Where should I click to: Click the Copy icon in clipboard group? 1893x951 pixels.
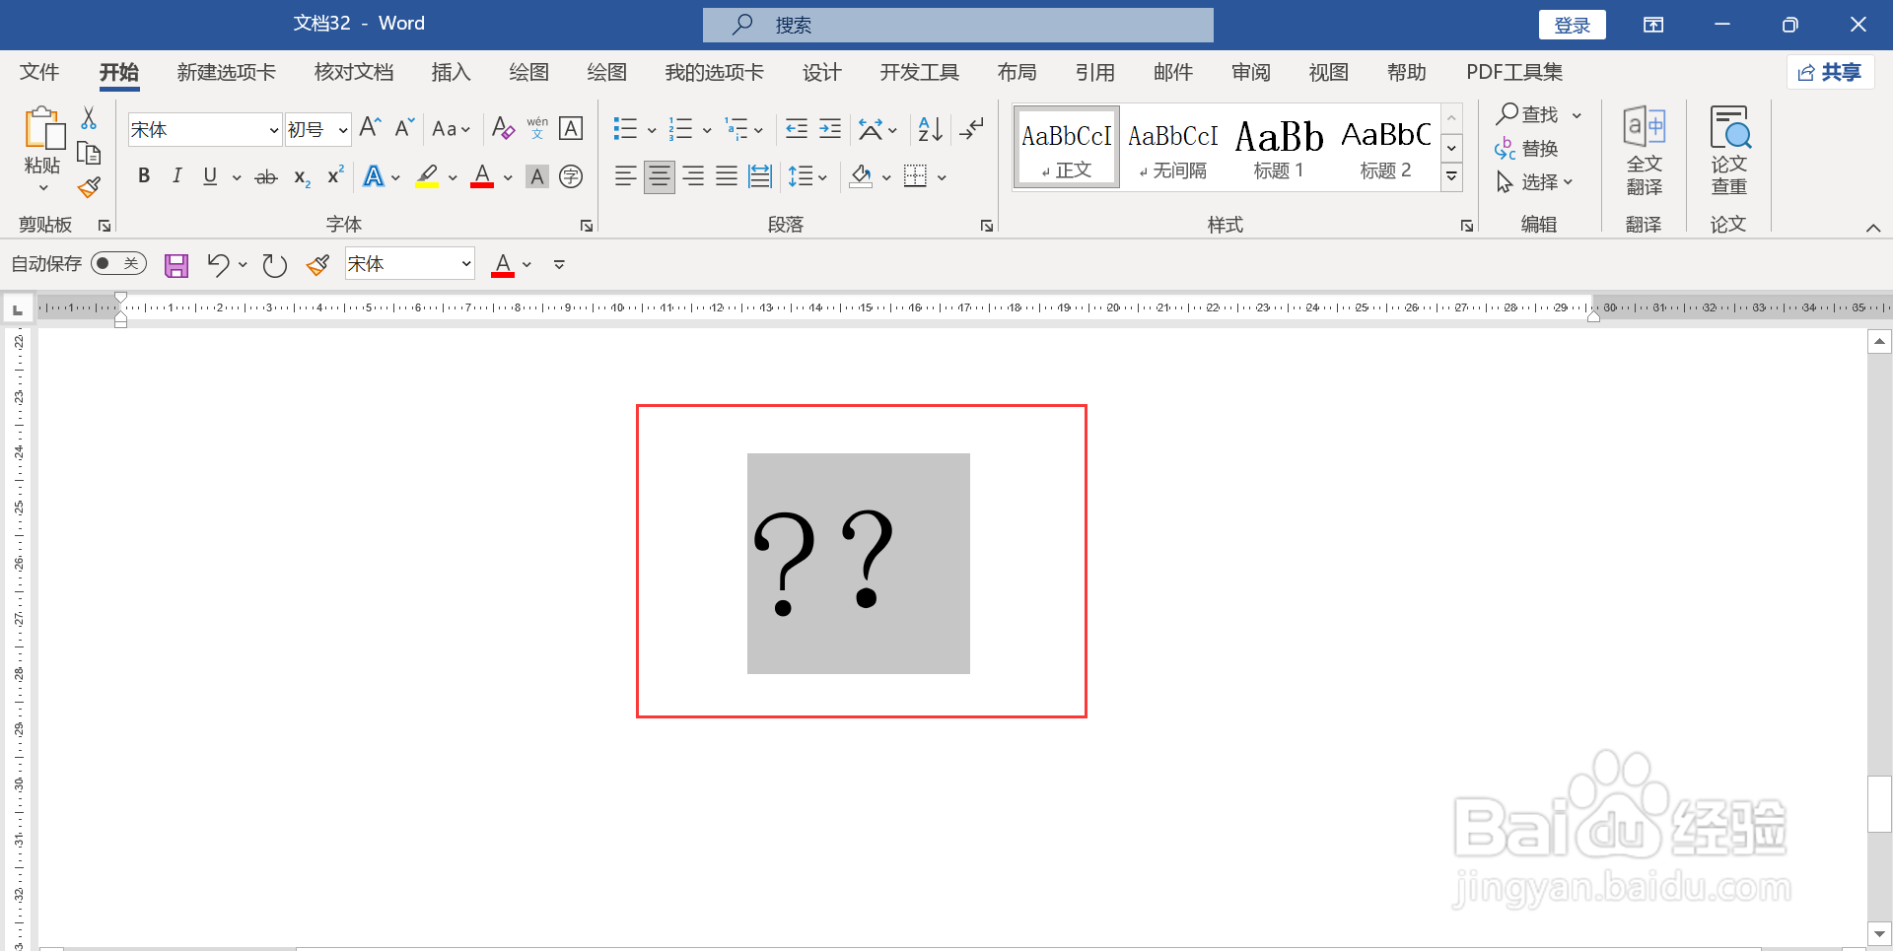pyautogui.click(x=89, y=153)
